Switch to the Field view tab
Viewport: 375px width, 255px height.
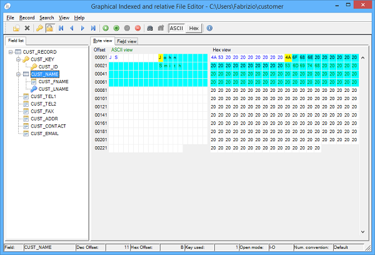[127, 41]
